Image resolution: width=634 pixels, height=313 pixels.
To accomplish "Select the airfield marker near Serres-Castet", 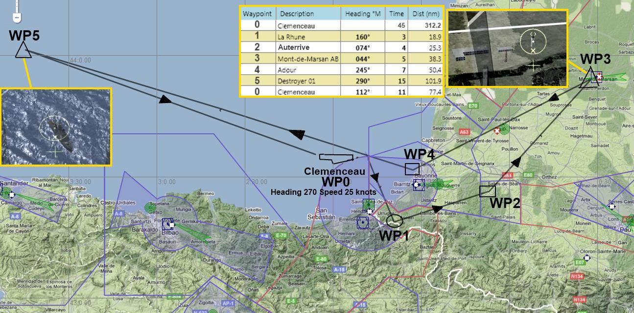I will point(612,207).
